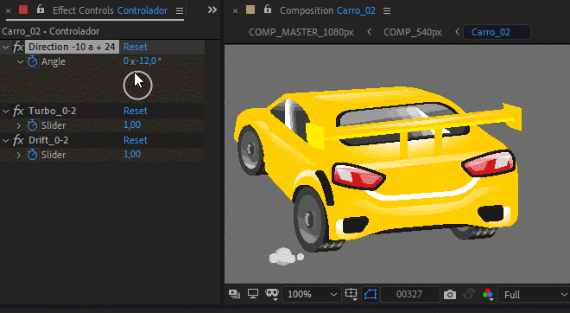This screenshot has width=570, height=313.
Task: Click red label swatch in Effect Controls header
Action: tap(23, 10)
